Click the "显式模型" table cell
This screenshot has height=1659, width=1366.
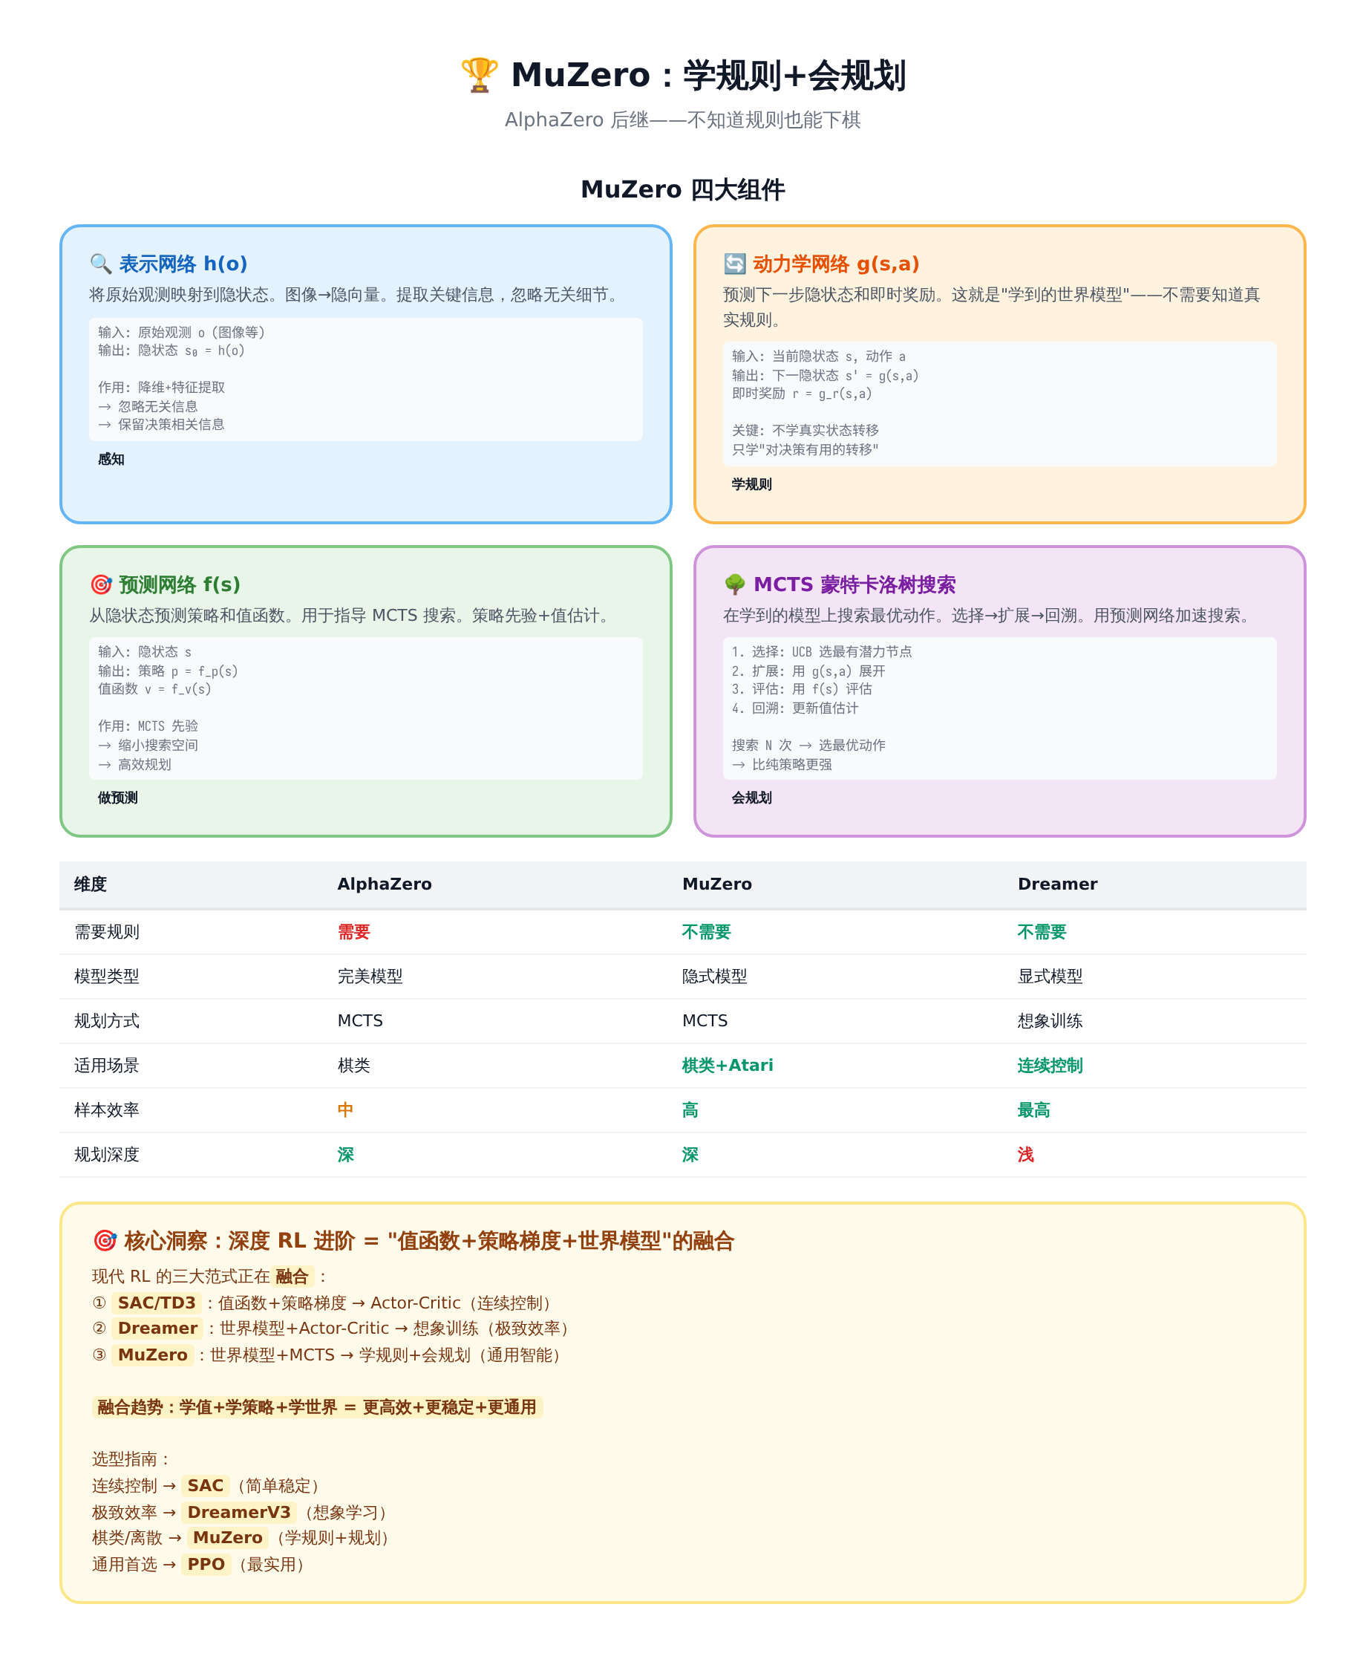(1050, 977)
